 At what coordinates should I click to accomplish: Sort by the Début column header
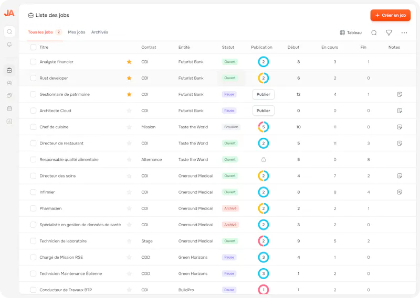click(293, 47)
